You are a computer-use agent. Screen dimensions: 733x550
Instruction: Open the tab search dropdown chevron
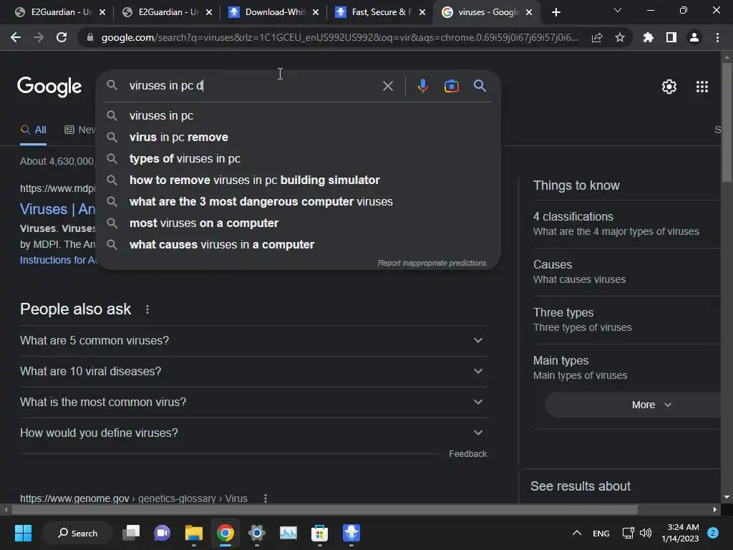pos(618,10)
